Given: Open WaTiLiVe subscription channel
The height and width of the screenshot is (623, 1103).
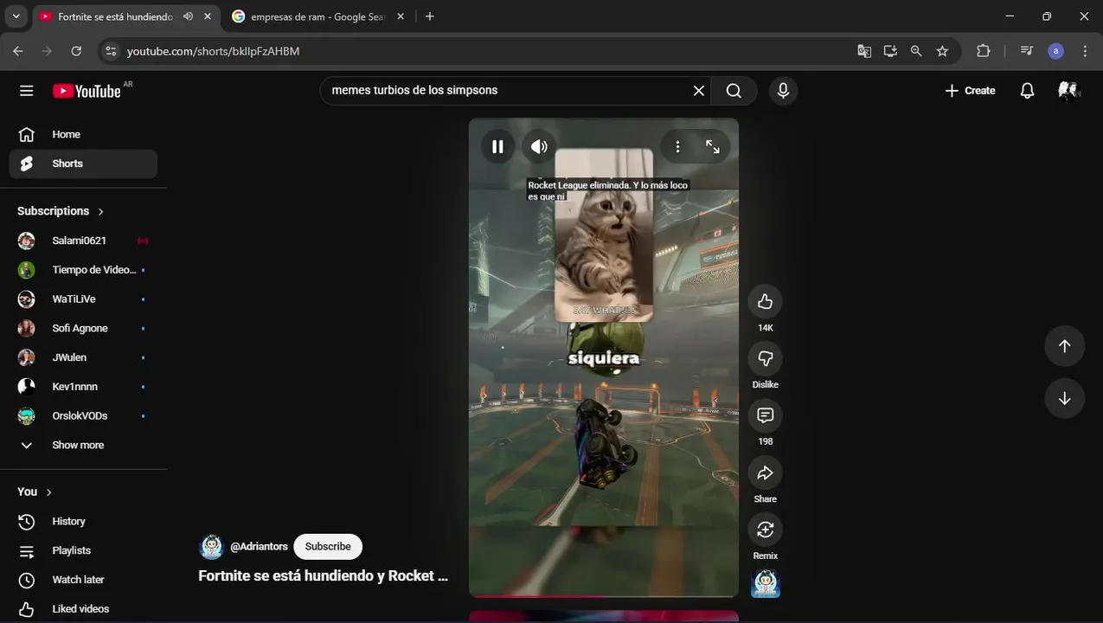Looking at the screenshot, I should [x=83, y=299].
